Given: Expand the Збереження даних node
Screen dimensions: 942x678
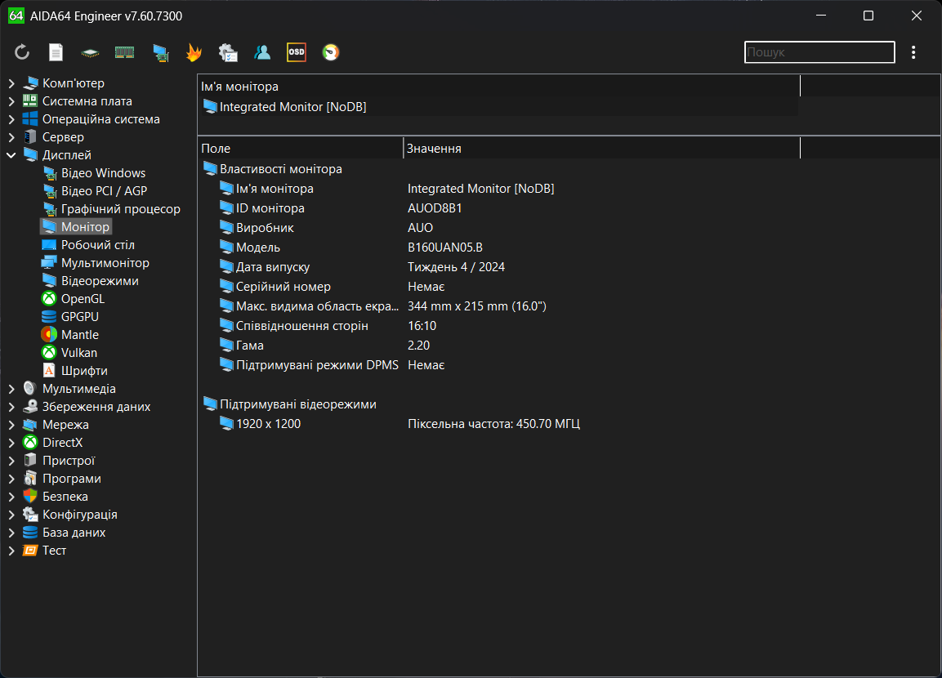Looking at the screenshot, I should pyautogui.click(x=11, y=407).
